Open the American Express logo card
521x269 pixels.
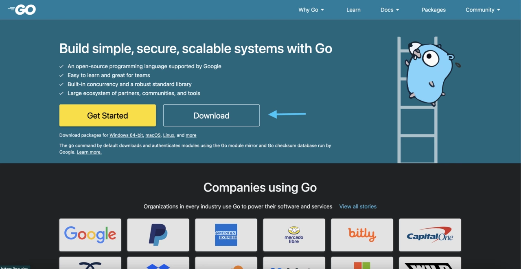(x=226, y=234)
